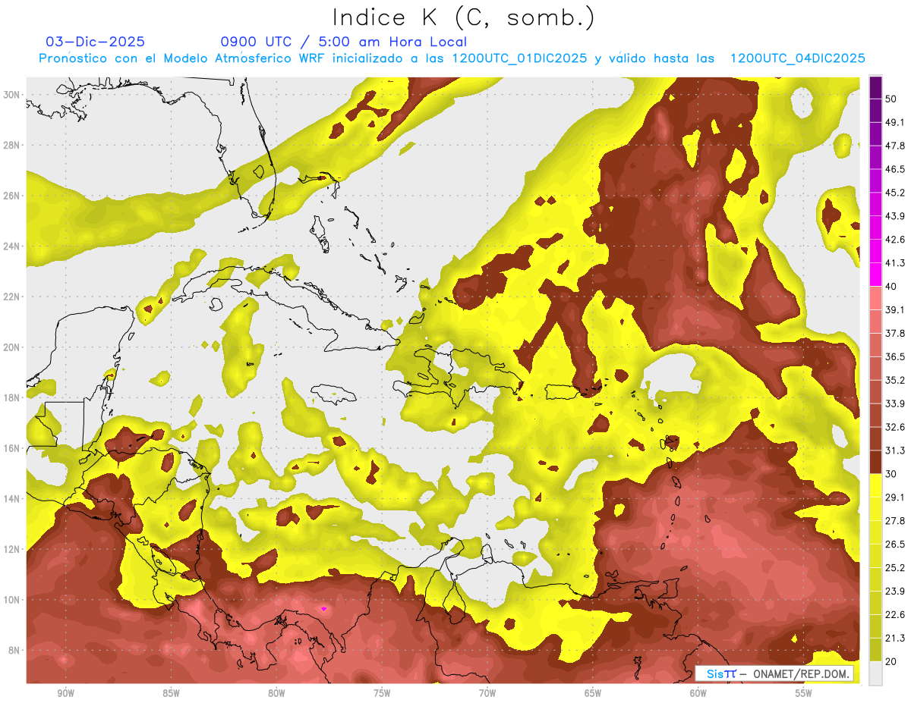This screenshot has height=703, width=911.
Task: Click the 80W longitude axis label
Action: (276, 693)
